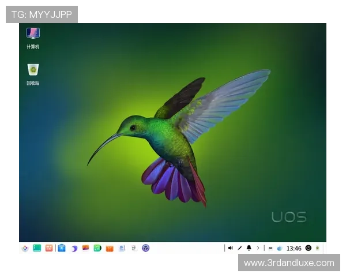Expand the system tray arrow chevron
346x277 pixels.
(x=258, y=248)
